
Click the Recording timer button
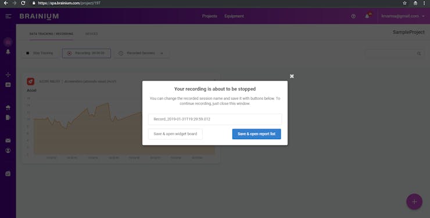pyautogui.click(x=87, y=53)
